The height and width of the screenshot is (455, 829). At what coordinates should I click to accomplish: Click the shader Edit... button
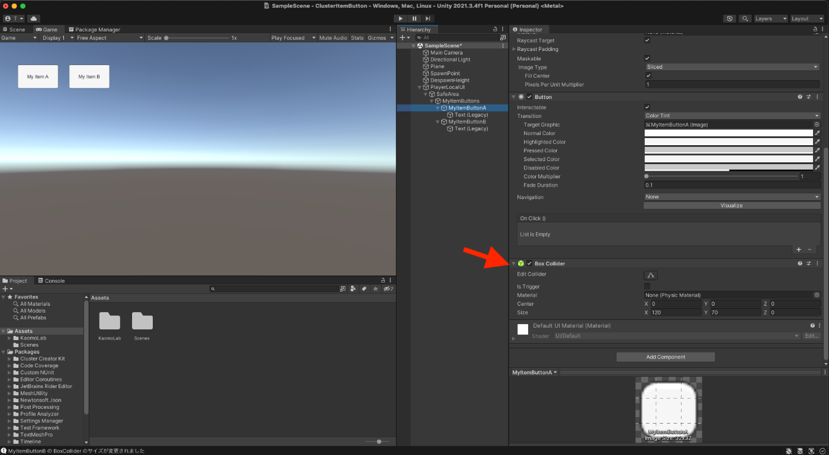tap(811, 336)
